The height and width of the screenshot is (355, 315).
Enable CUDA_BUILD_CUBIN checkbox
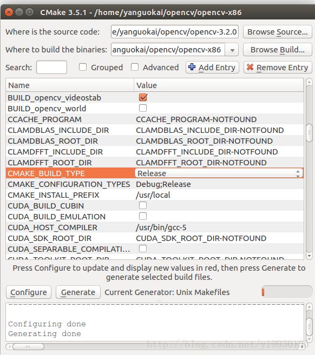click(143, 205)
